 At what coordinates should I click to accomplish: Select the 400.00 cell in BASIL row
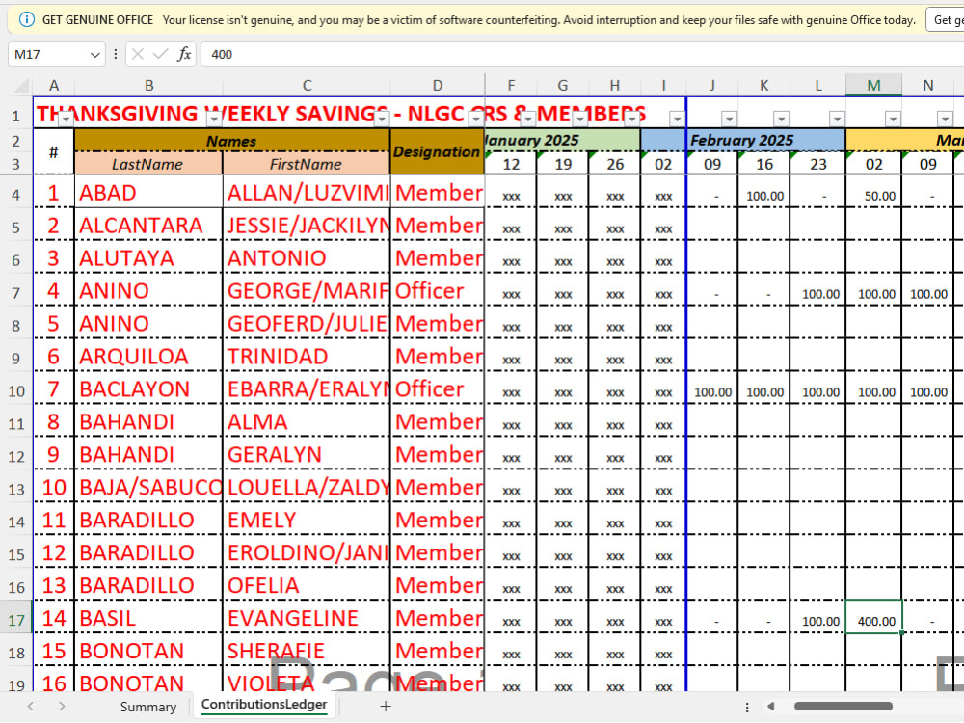point(873,618)
